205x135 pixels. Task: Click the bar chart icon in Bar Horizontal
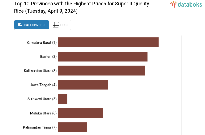(20, 25)
